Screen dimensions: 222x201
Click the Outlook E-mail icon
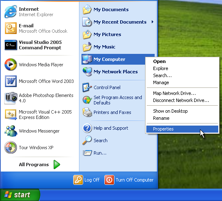click(11, 28)
